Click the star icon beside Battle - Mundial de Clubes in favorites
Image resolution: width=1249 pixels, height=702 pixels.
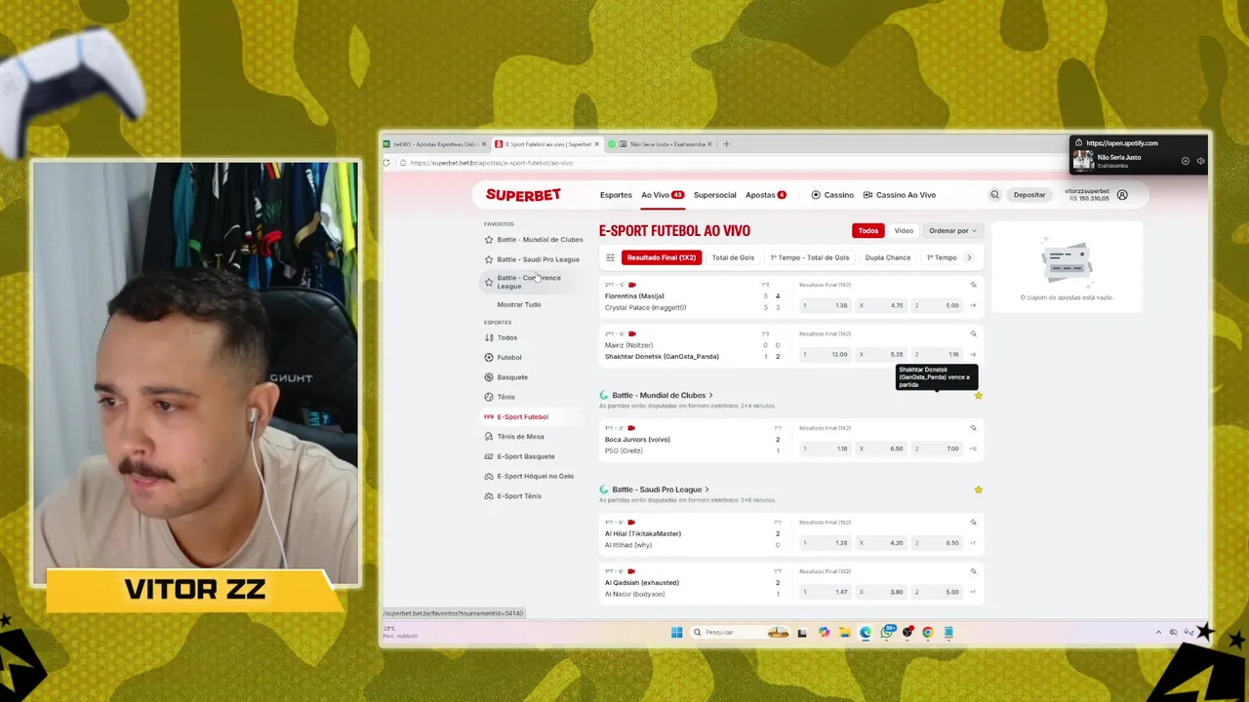click(489, 240)
